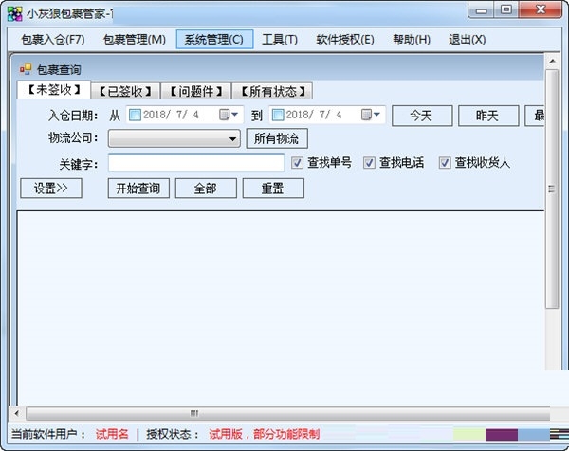The height and width of the screenshot is (451, 569).
Task: Click the vertical scrollbar thumb
Action: tap(552, 189)
